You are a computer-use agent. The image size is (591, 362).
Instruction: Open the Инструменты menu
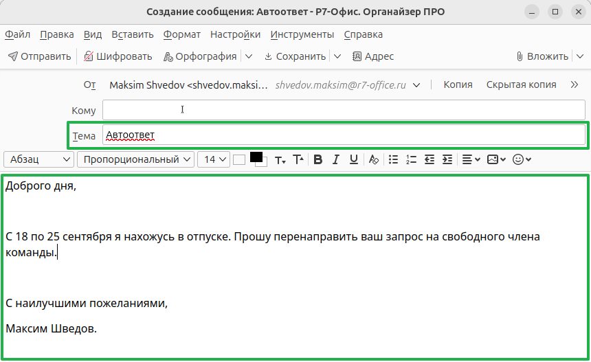(302, 34)
